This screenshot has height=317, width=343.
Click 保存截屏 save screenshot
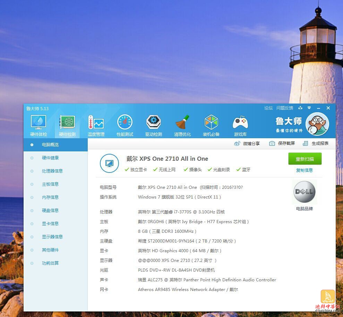(x=286, y=143)
